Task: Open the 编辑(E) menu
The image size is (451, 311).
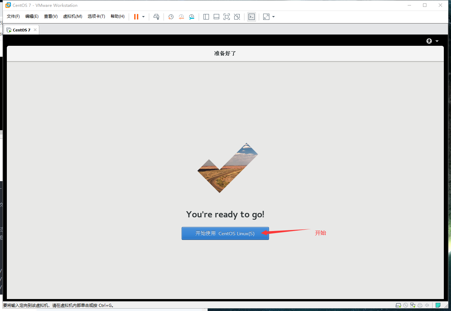Action: (x=32, y=16)
